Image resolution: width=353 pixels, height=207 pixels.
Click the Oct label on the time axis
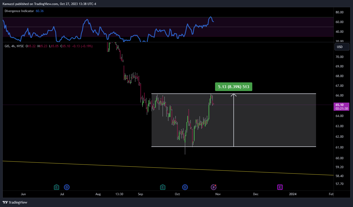click(x=178, y=194)
